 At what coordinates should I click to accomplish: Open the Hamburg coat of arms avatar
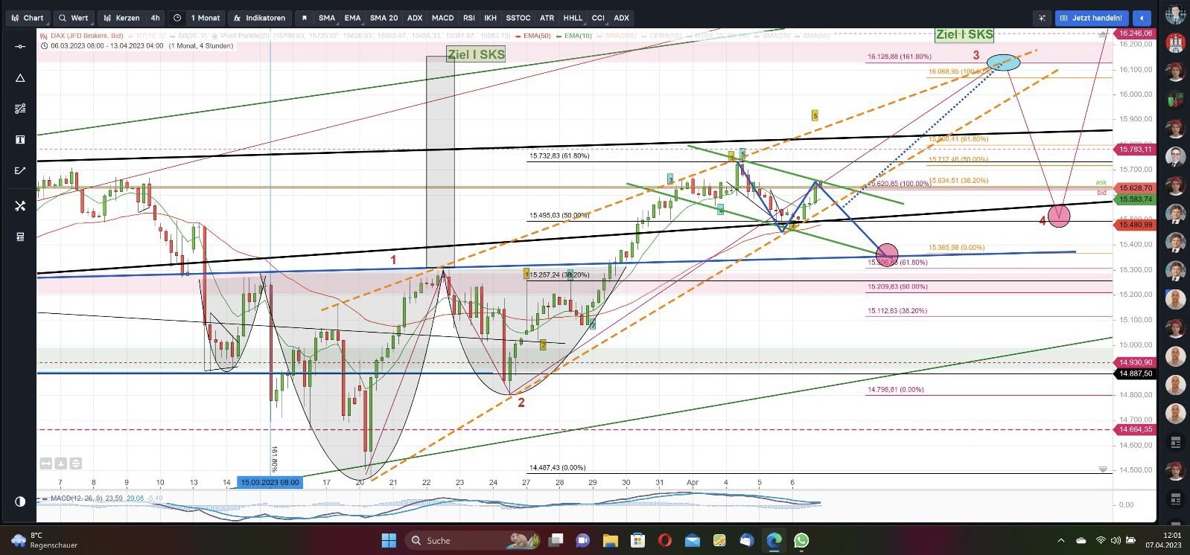(x=1175, y=42)
